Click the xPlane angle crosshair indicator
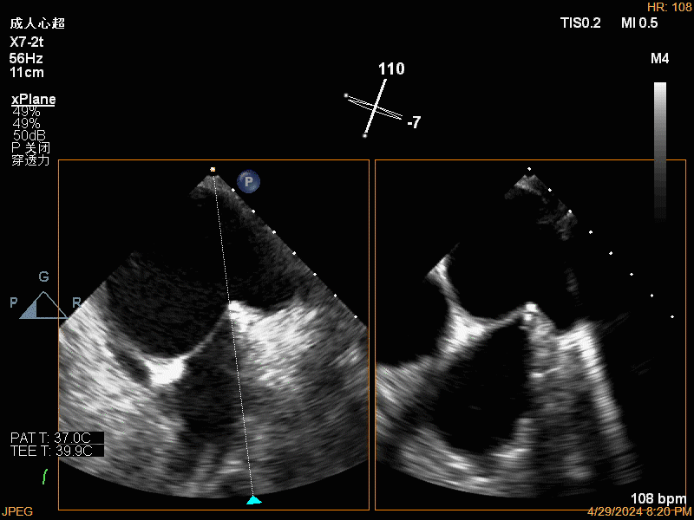Image resolution: width=694 pixels, height=520 pixels. pos(374,108)
